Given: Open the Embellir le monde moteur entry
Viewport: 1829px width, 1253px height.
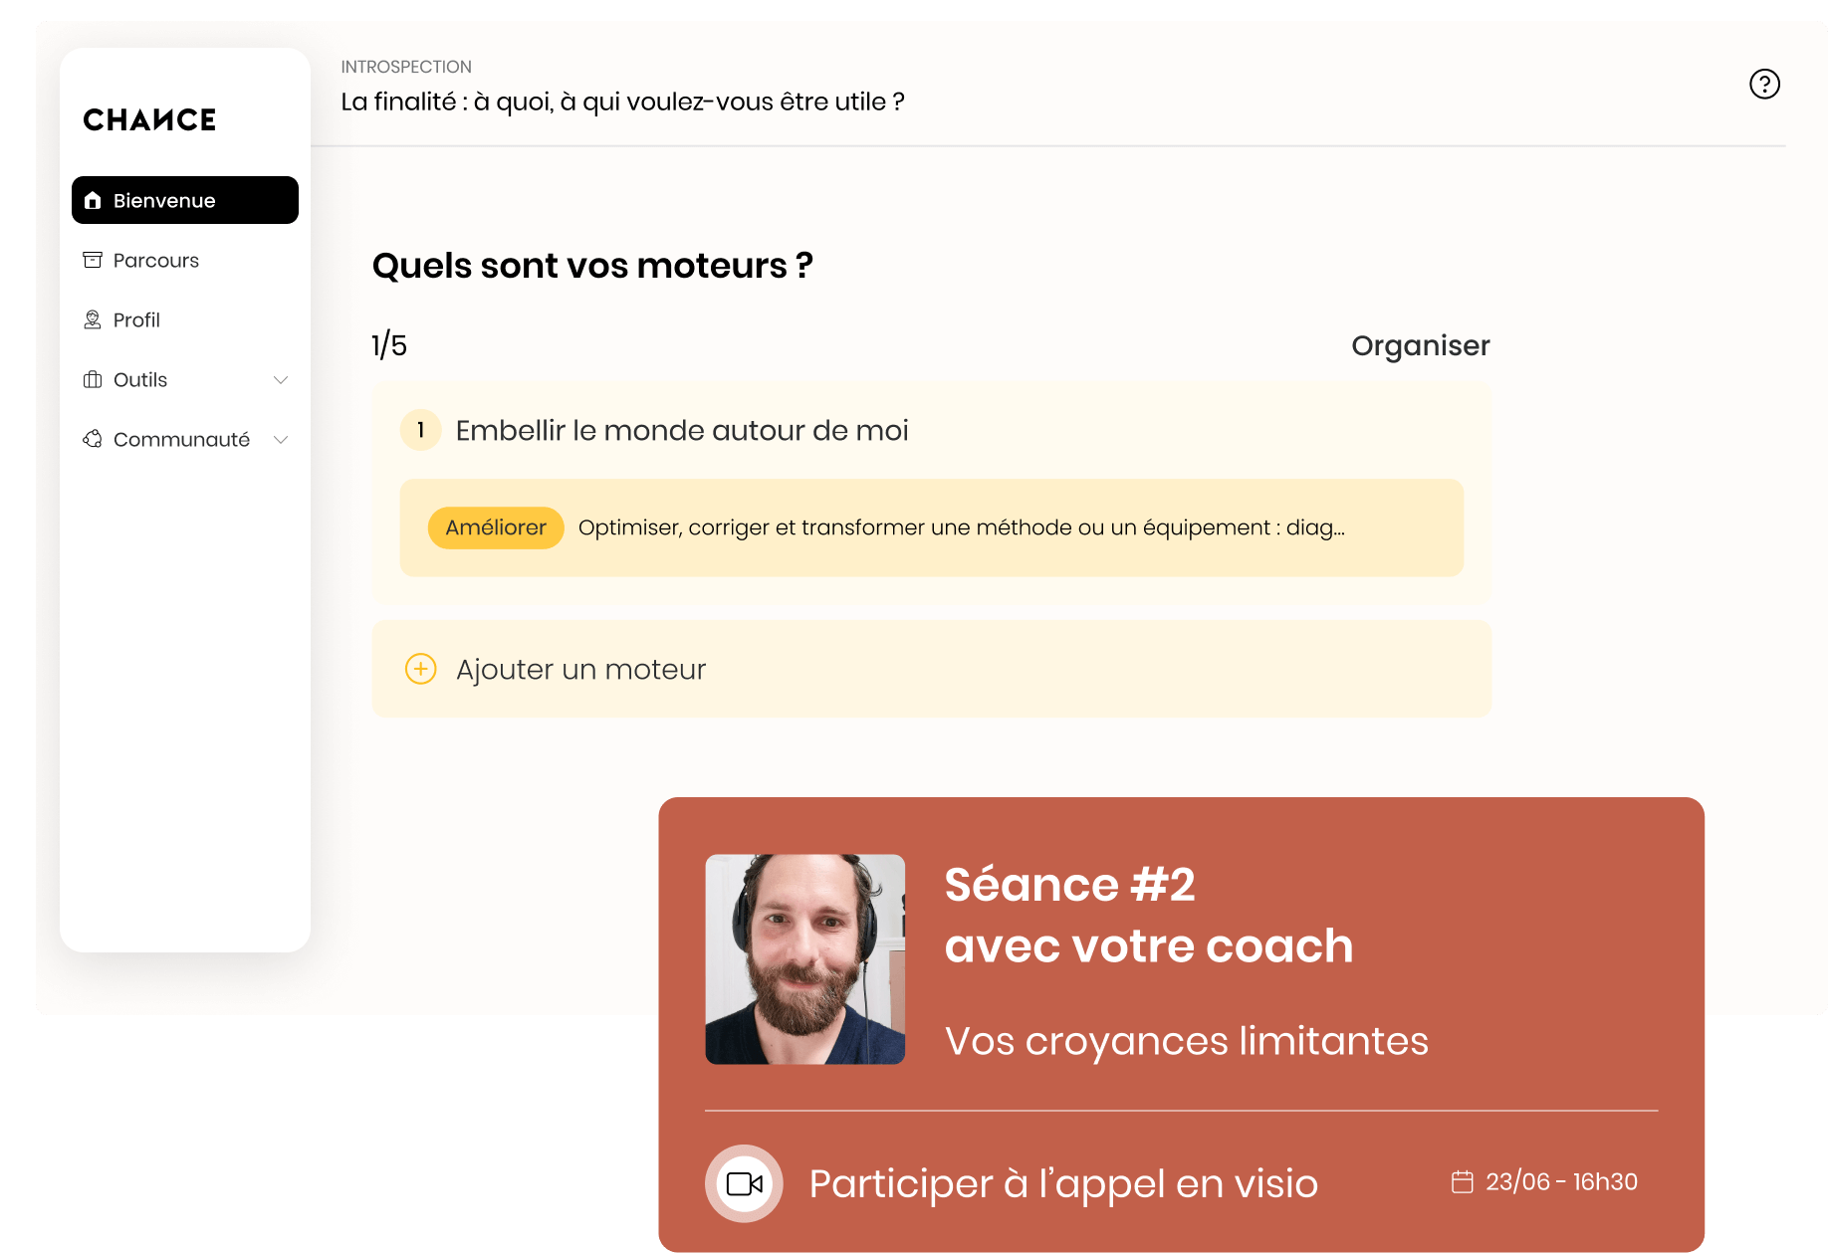Looking at the screenshot, I should tap(681, 431).
